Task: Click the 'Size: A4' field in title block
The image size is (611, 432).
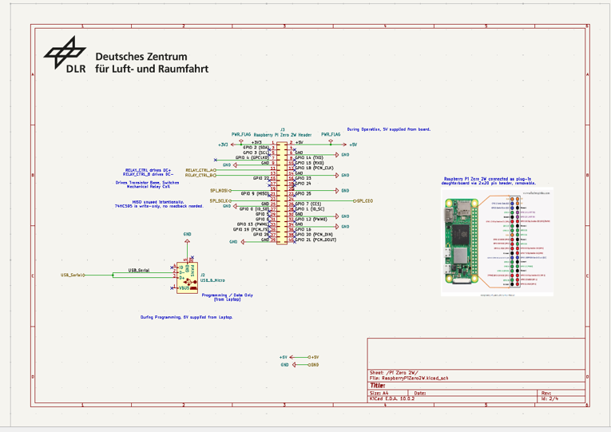Action: point(379,393)
